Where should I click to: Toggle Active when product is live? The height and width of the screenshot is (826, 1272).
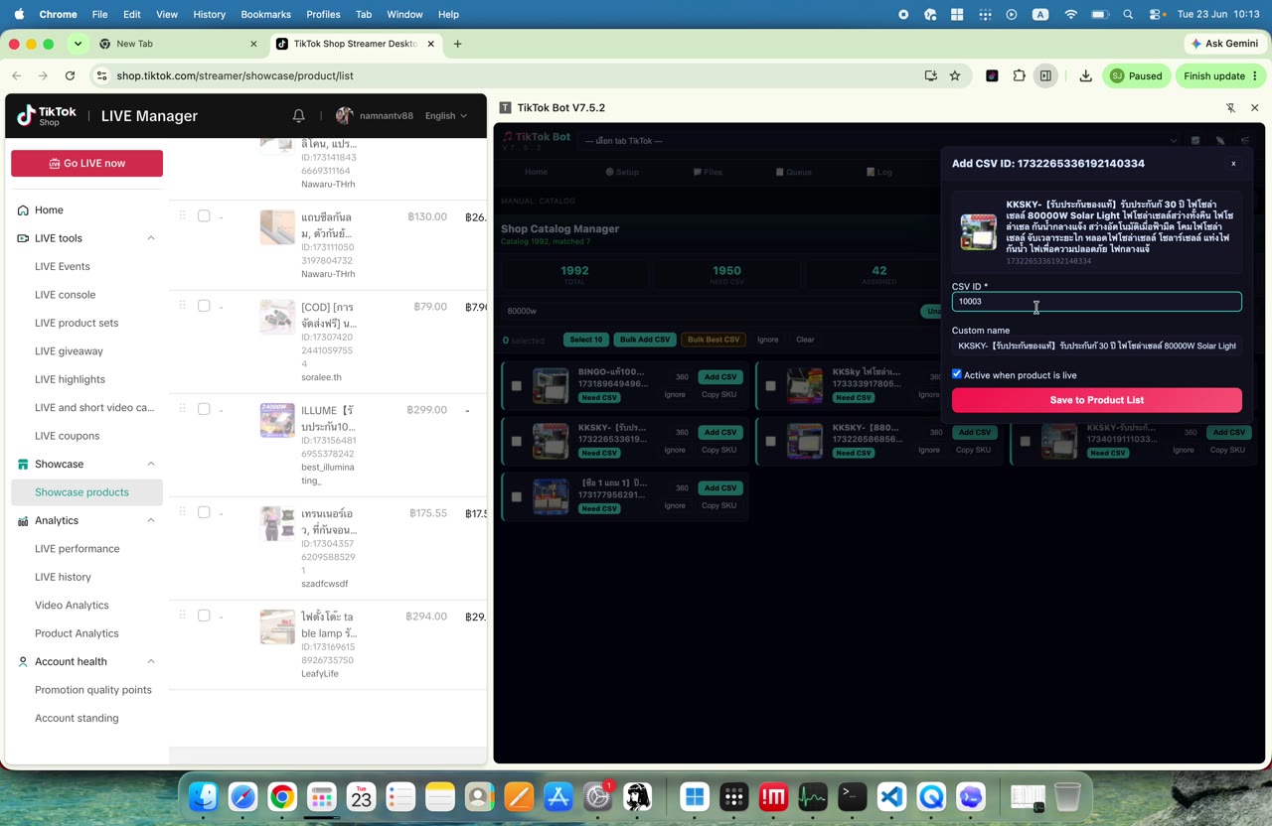tap(957, 374)
